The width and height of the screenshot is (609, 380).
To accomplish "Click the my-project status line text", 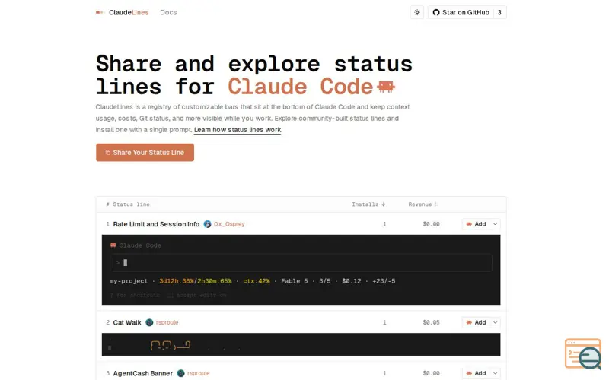I will (x=129, y=281).
